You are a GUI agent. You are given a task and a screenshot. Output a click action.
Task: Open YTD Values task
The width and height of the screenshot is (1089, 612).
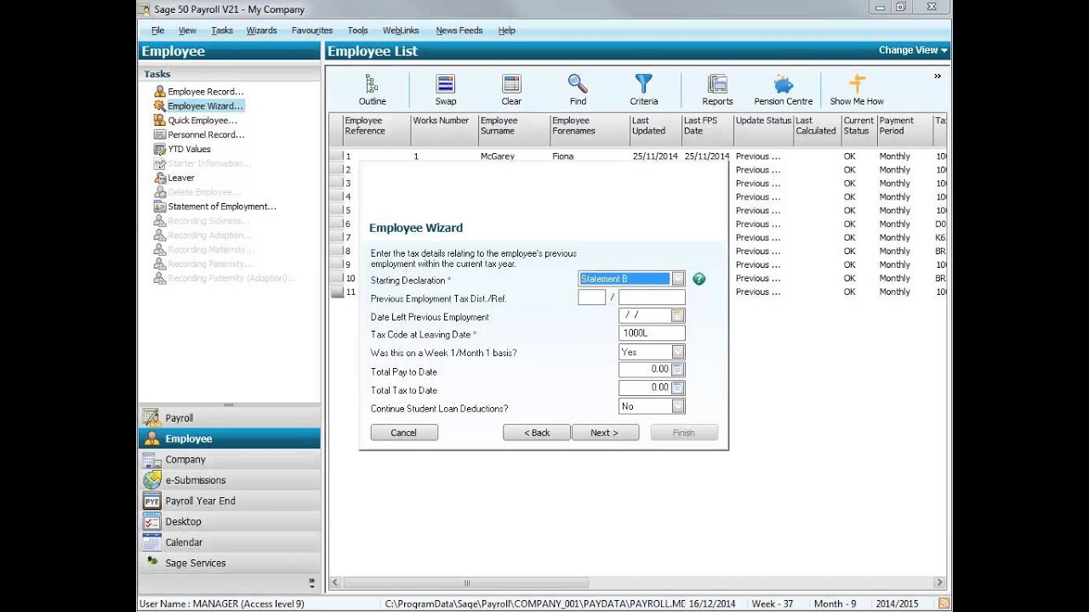point(182,150)
